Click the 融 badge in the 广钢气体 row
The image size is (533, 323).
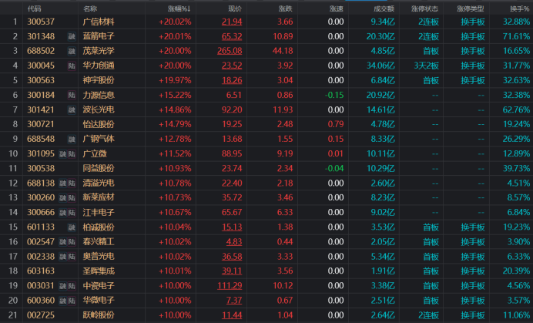(x=72, y=138)
